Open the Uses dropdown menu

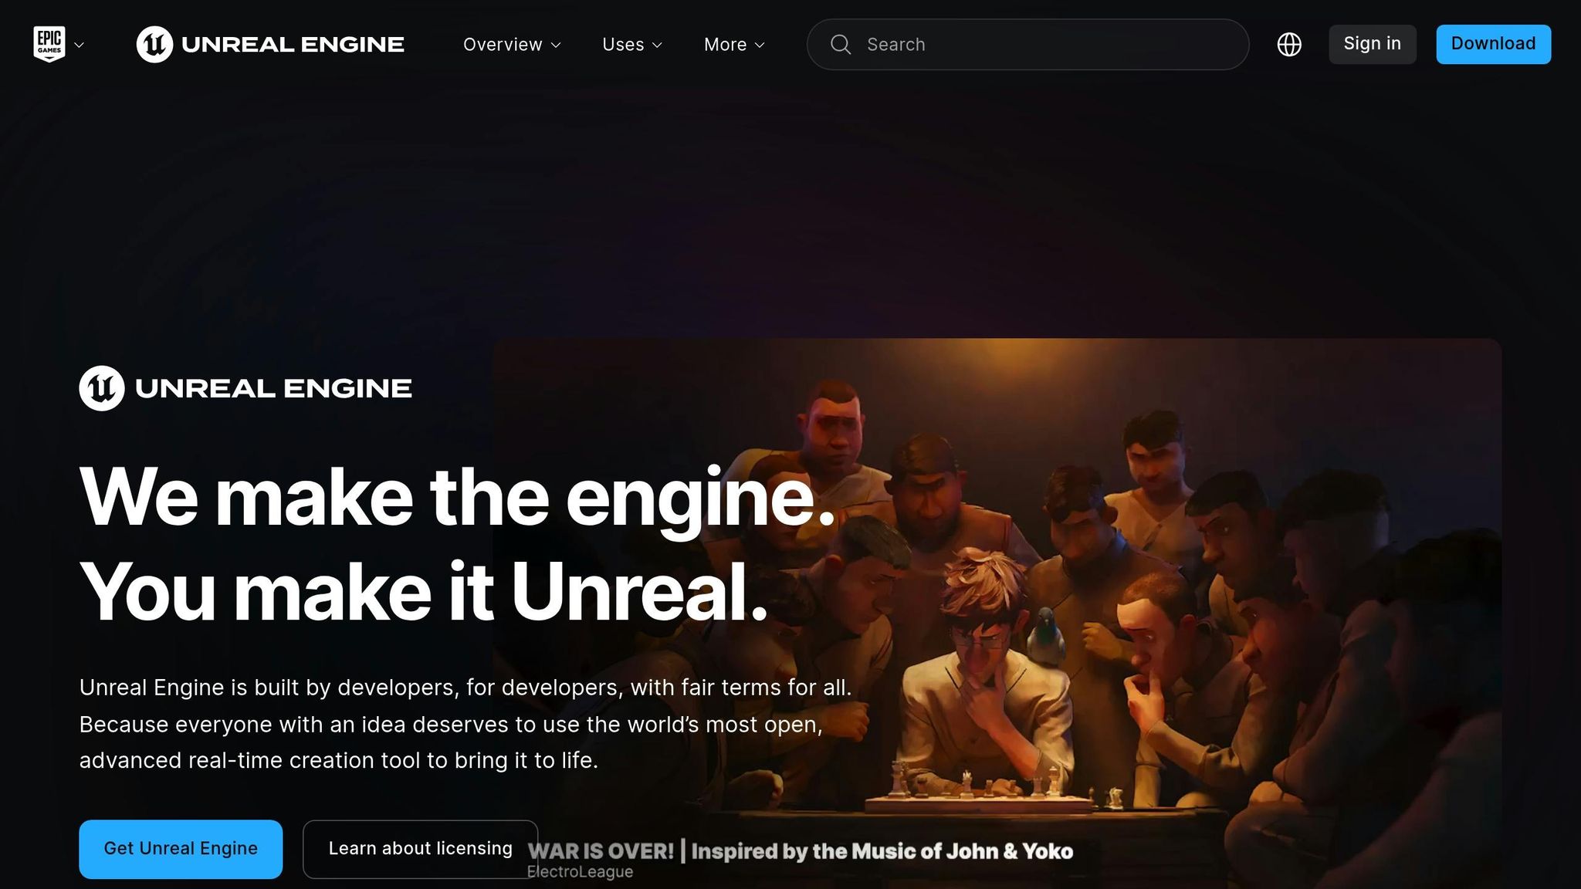coord(632,45)
